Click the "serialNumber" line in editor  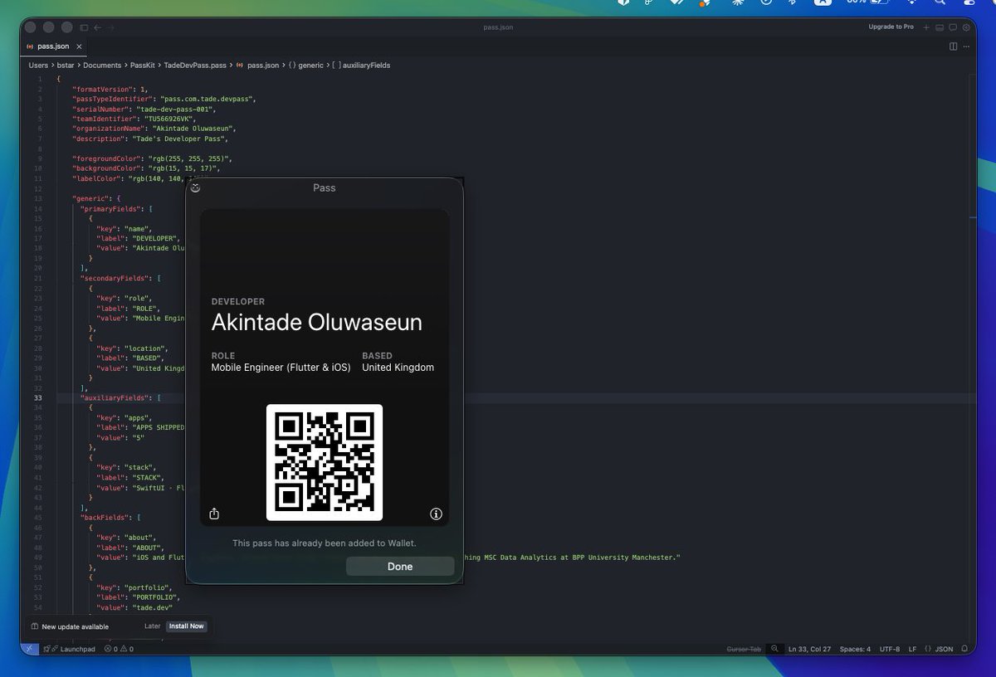pos(145,109)
